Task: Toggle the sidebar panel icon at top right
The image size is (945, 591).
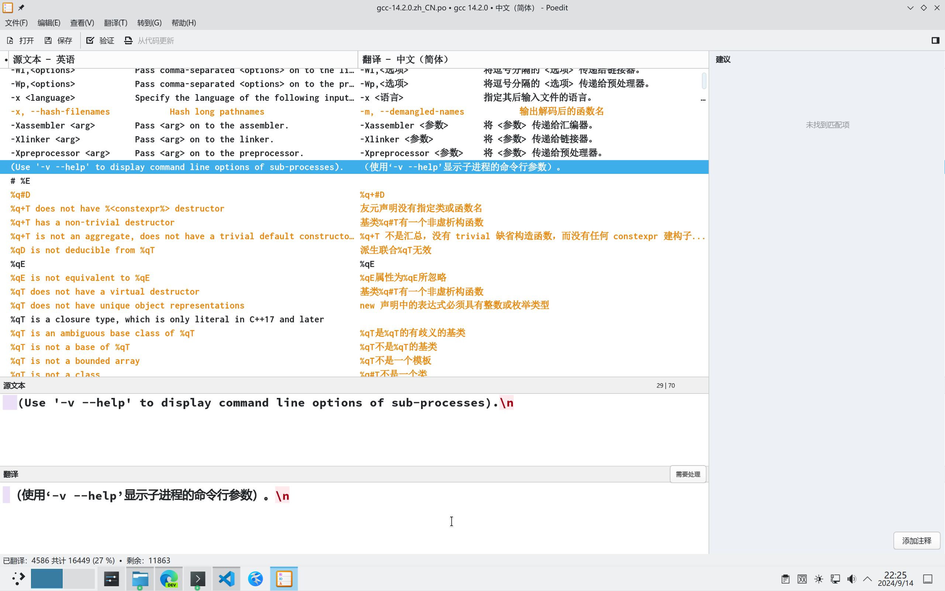Action: coord(935,40)
